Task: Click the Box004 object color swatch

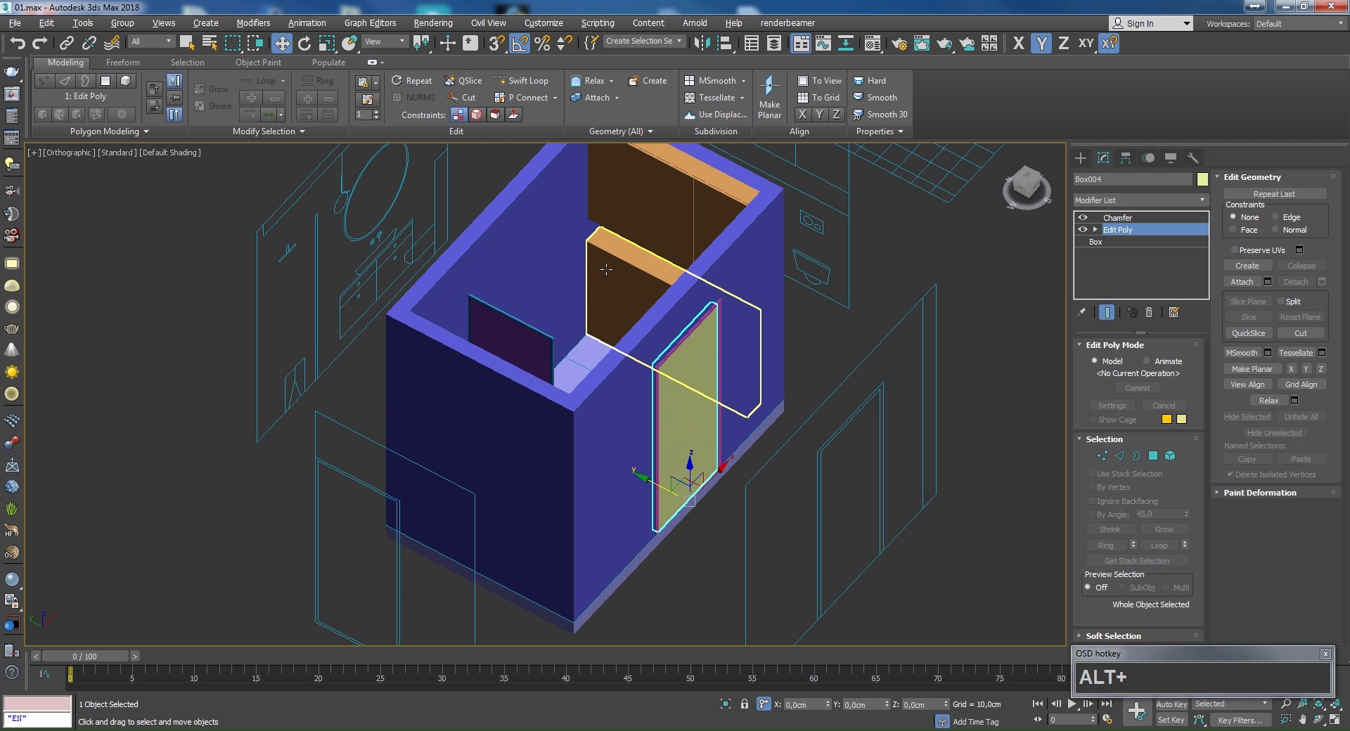Action: [1202, 179]
